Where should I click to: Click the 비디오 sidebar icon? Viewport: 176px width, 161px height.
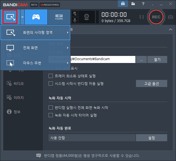point(9,84)
